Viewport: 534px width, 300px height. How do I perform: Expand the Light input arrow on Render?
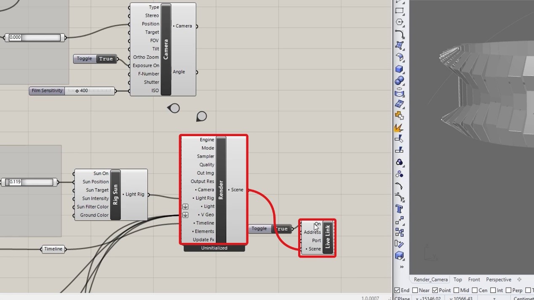185,207
